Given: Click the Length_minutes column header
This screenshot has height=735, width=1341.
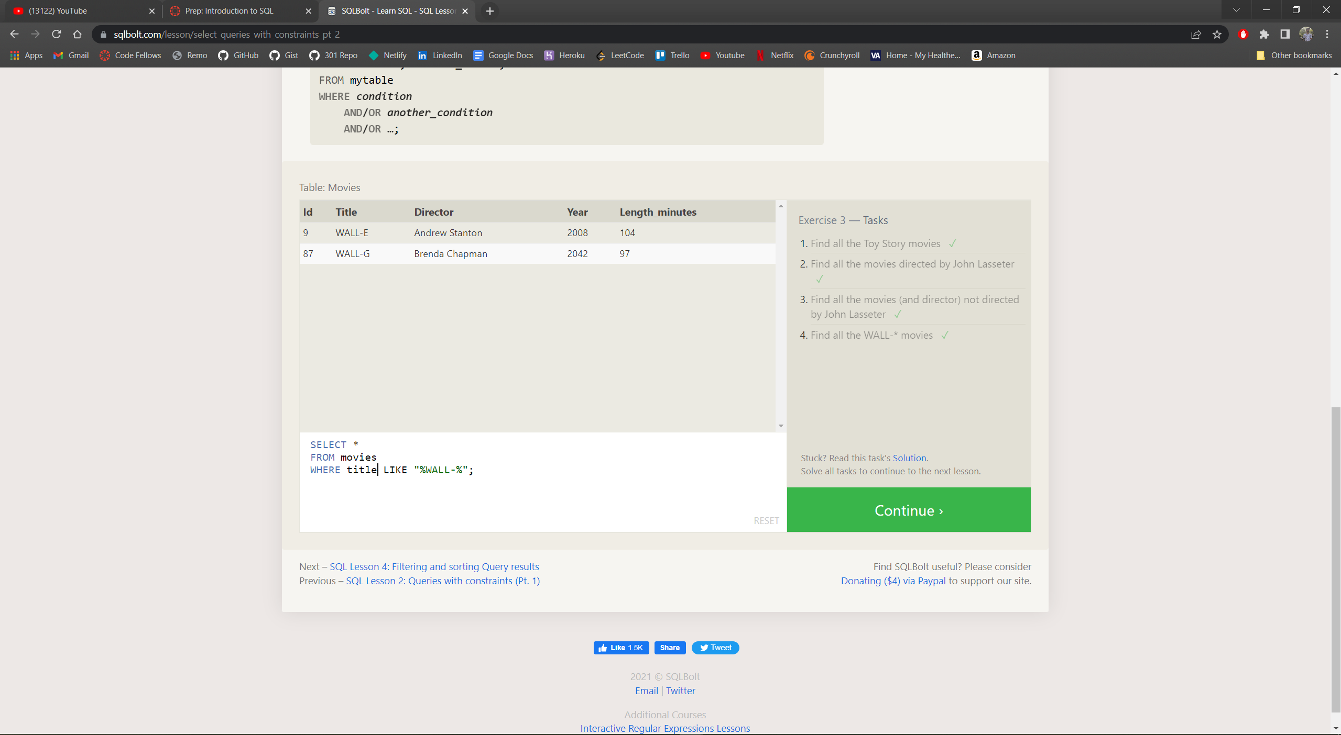Looking at the screenshot, I should [658, 212].
